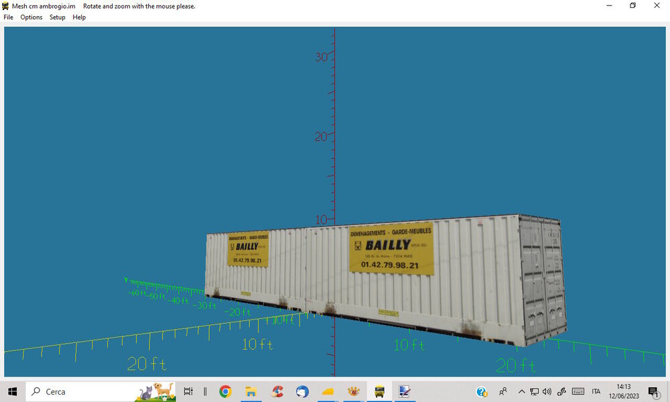Open File Explorer from the taskbar
670x402 pixels.
point(251,391)
